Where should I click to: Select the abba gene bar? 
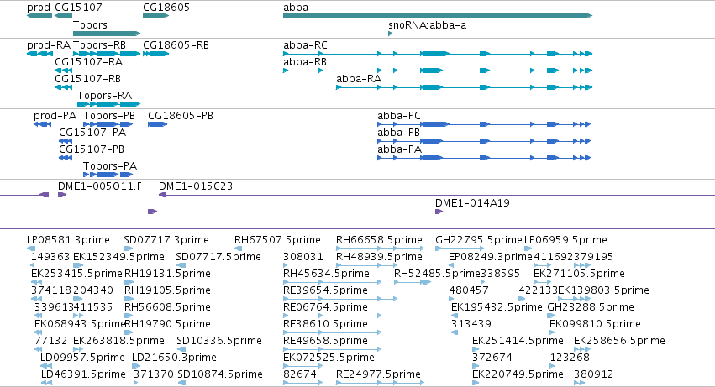click(438, 16)
